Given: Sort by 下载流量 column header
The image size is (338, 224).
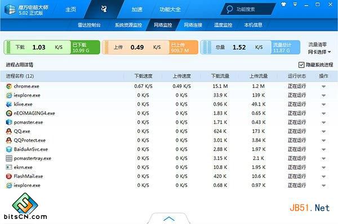Looking at the screenshot, I should tap(220, 76).
